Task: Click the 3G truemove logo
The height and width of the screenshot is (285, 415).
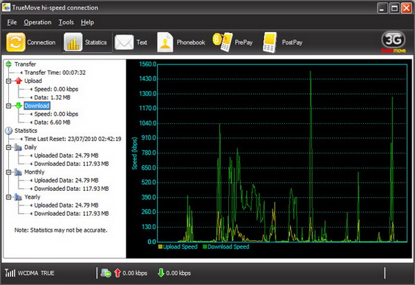Action: point(394,42)
